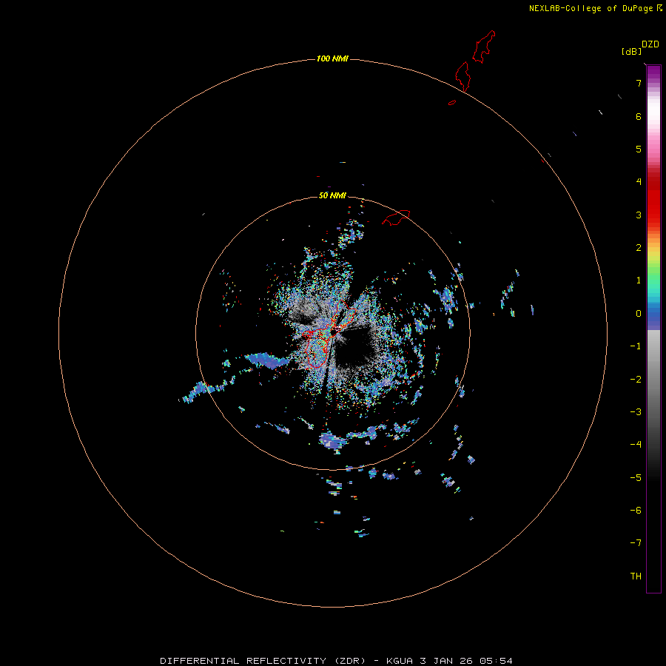Click the DZD label above the color scale

coord(650,44)
